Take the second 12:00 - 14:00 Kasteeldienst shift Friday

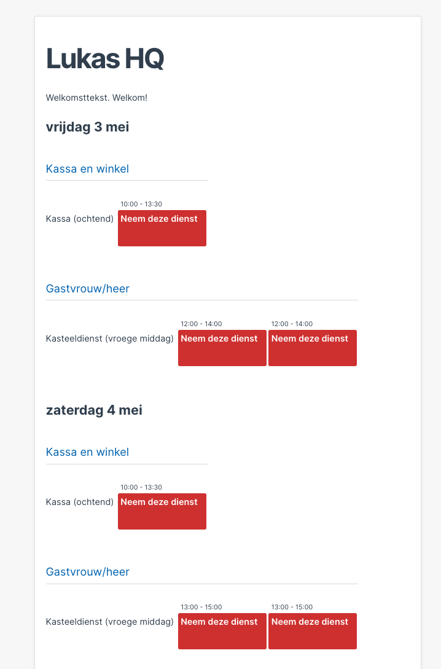312,348
